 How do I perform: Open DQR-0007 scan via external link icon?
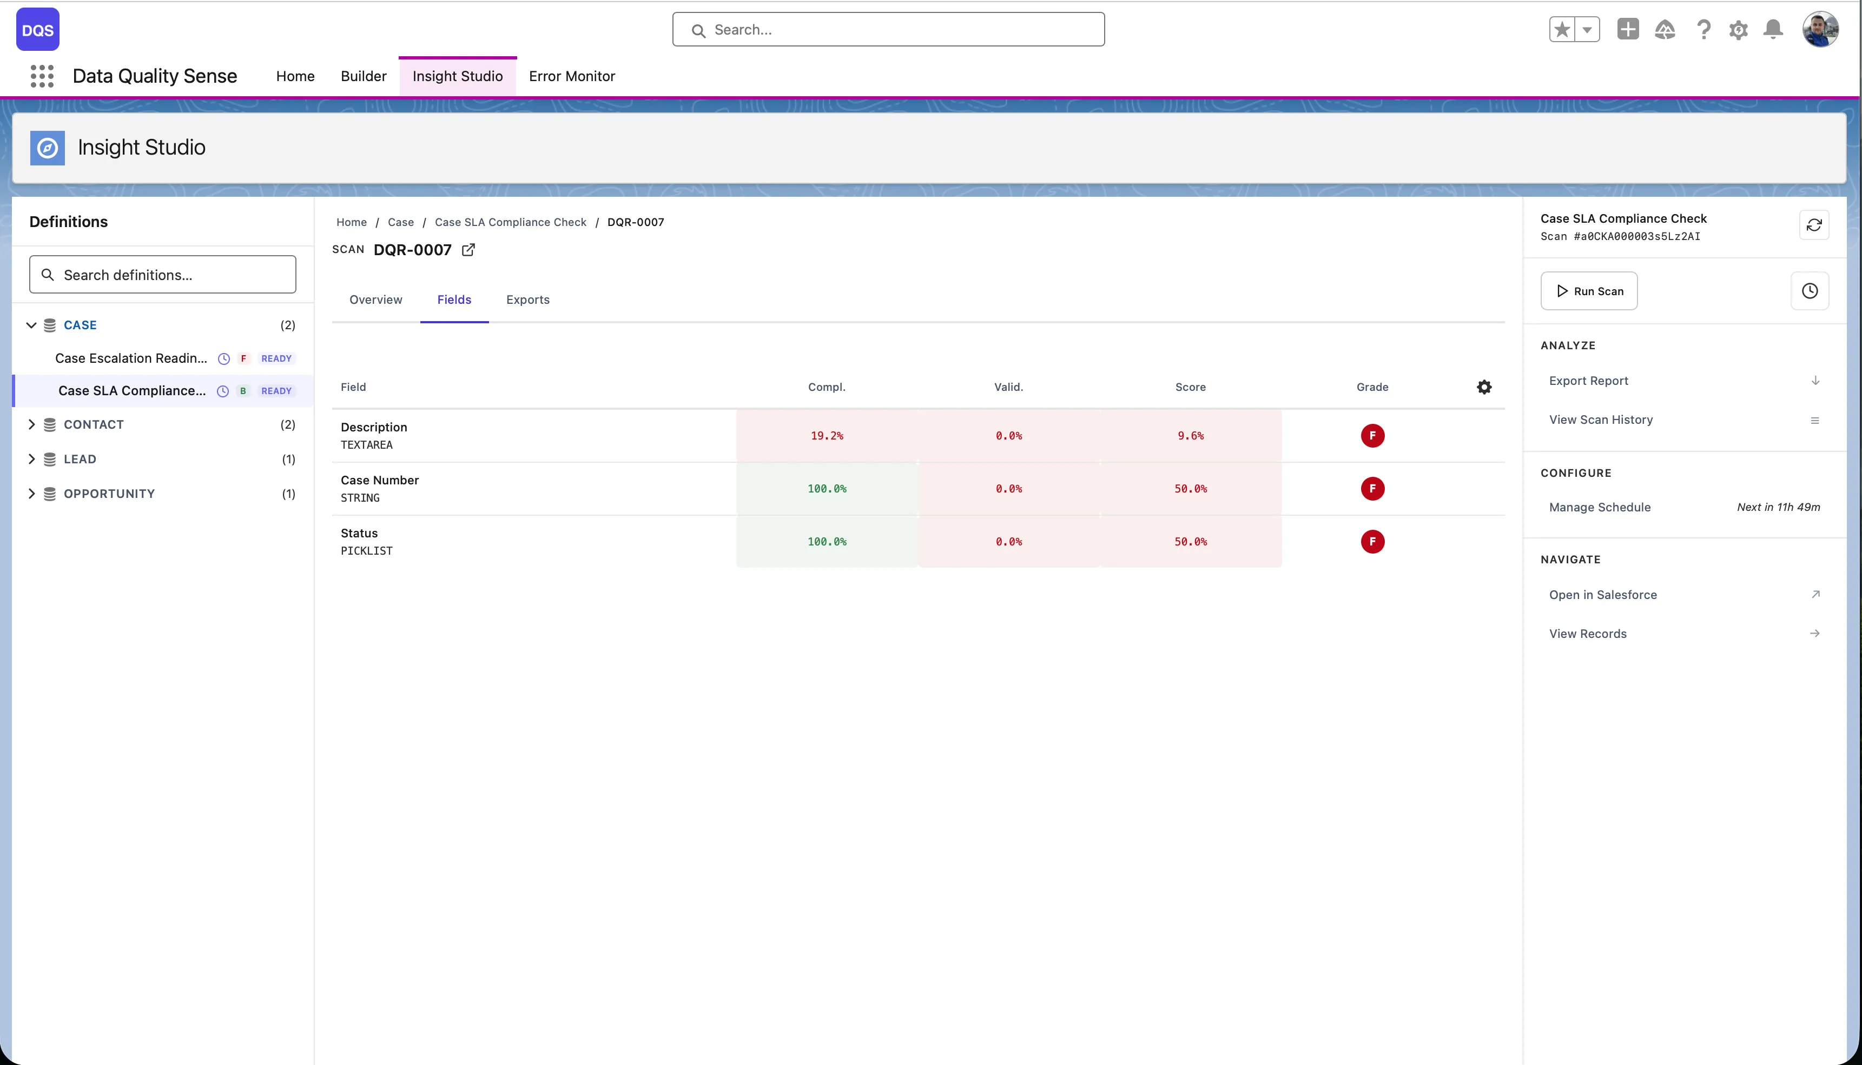pyautogui.click(x=468, y=250)
